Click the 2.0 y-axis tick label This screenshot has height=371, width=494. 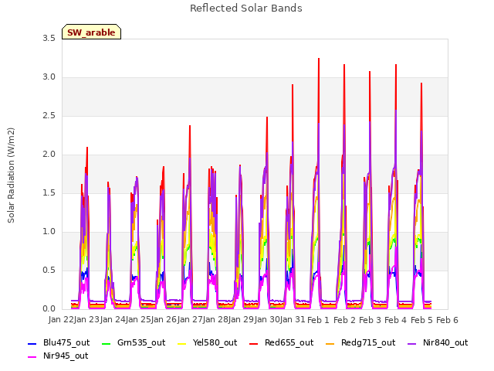(x=49, y=155)
